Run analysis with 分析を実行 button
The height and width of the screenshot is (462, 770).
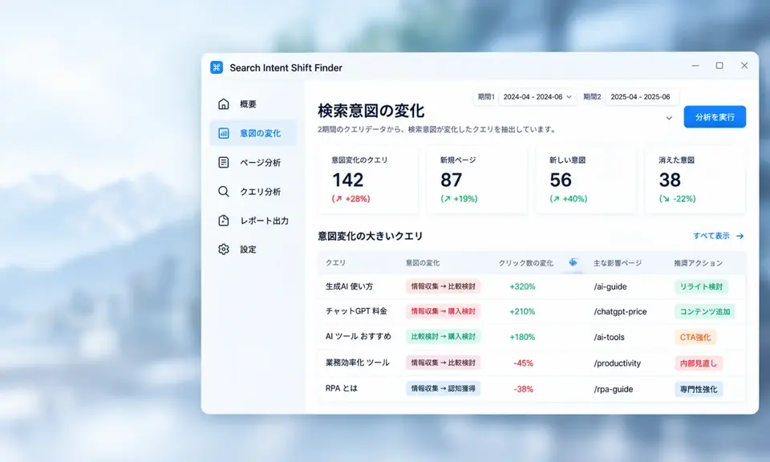coord(715,117)
